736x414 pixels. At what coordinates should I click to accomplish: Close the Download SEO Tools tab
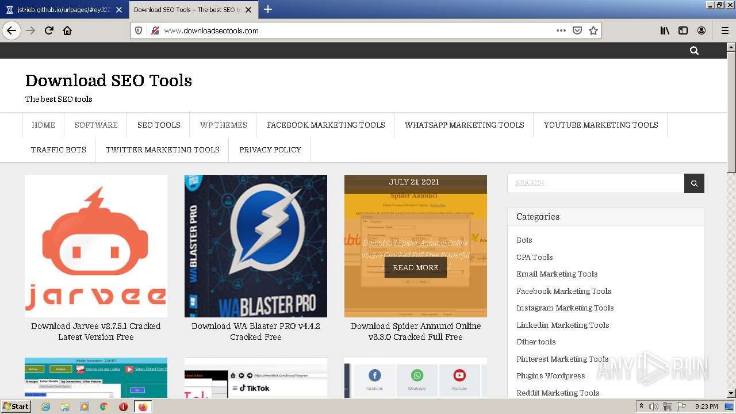tap(248, 10)
